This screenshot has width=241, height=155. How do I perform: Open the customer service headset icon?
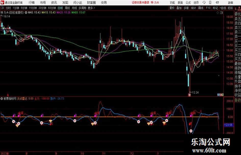tap(204, 3)
